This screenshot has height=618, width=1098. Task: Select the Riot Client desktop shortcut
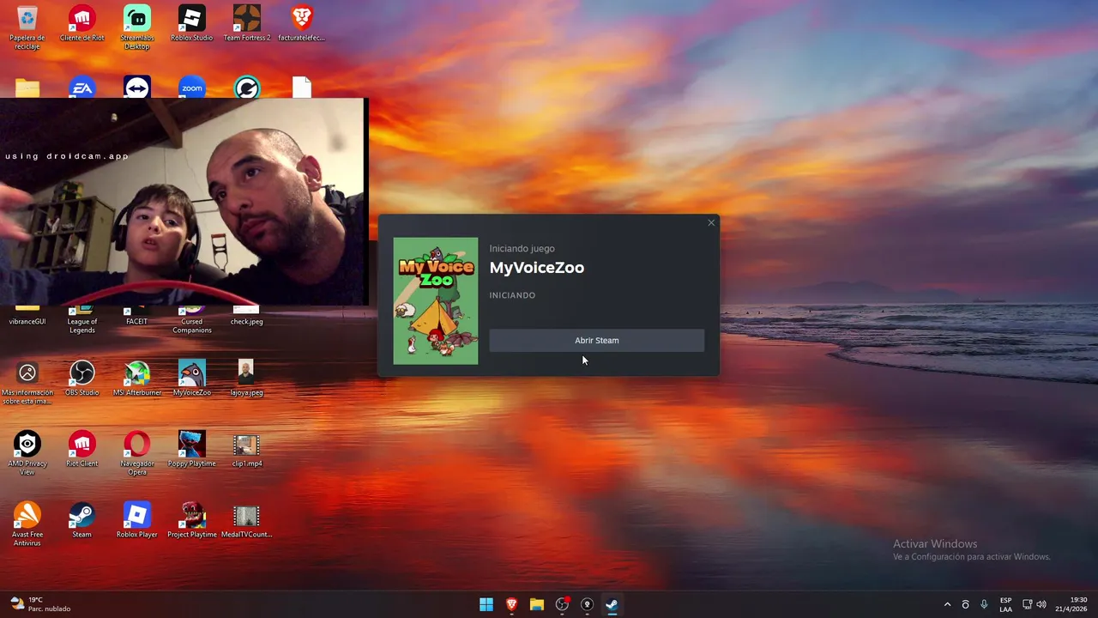click(x=82, y=450)
